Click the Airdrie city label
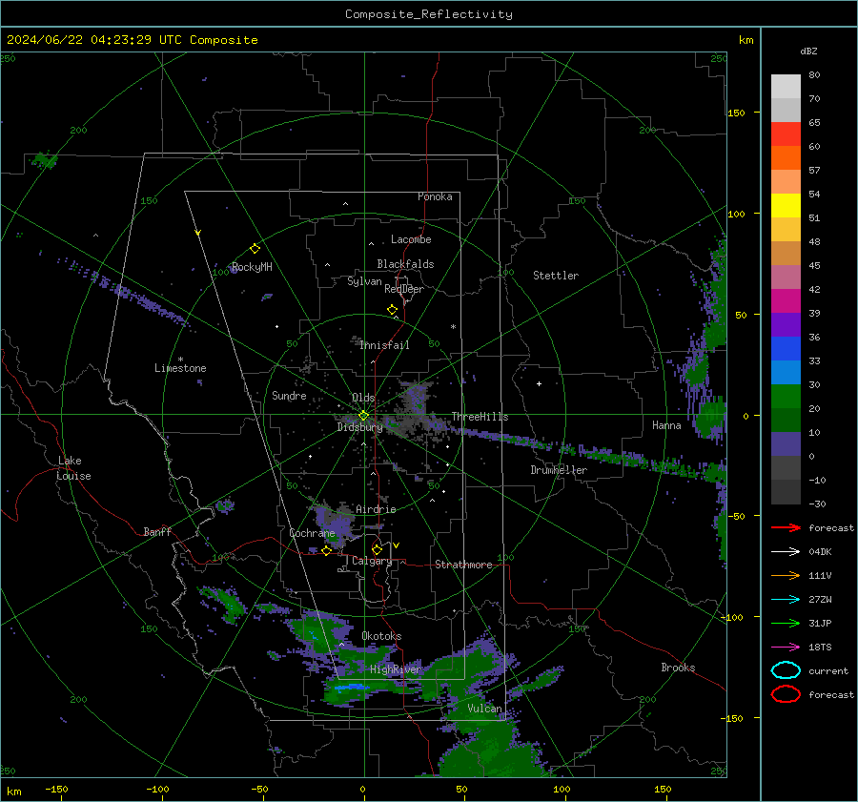The height and width of the screenshot is (802, 858). point(376,509)
